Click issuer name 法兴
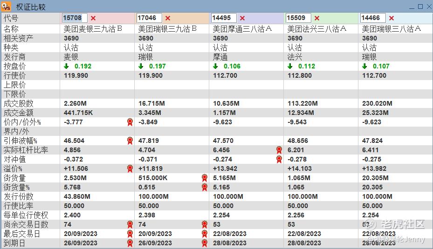433x249 pixels. point(295,57)
